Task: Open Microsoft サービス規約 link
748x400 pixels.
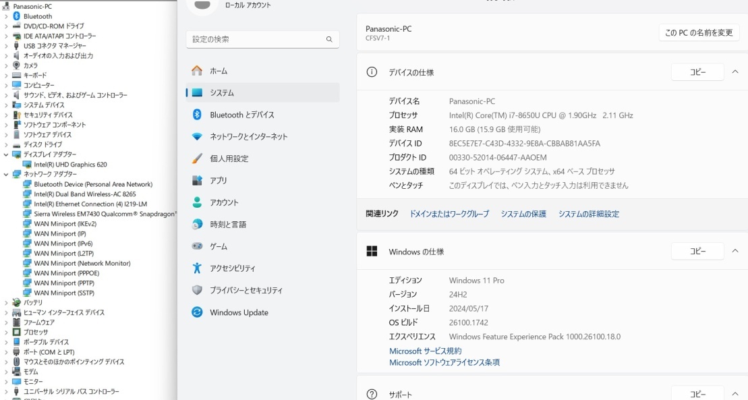Action: click(x=425, y=351)
